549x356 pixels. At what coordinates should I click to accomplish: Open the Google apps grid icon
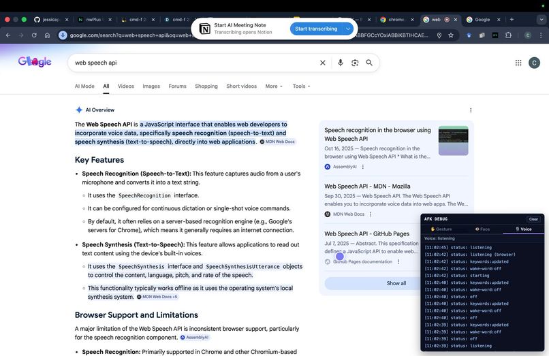pos(518,63)
